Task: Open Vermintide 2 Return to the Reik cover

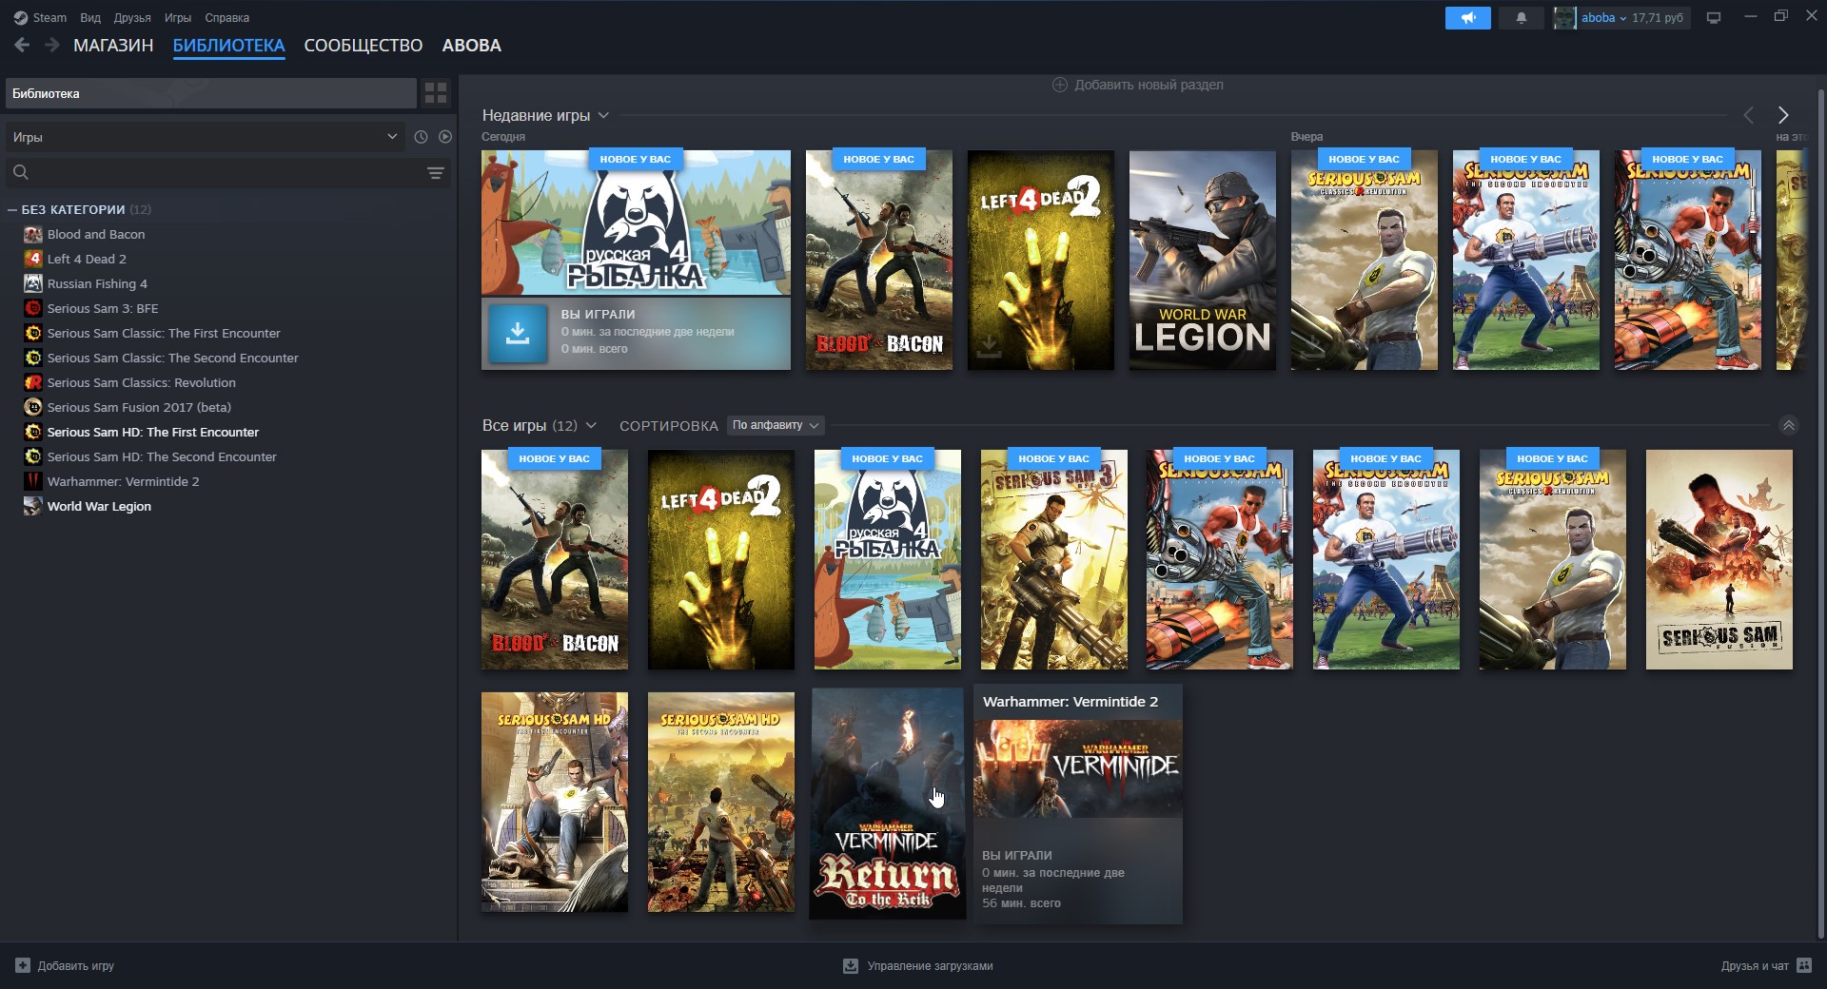Action: [x=888, y=804]
